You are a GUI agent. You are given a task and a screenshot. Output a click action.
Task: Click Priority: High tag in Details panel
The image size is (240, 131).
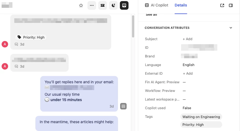pyautogui.click(x=201, y=125)
